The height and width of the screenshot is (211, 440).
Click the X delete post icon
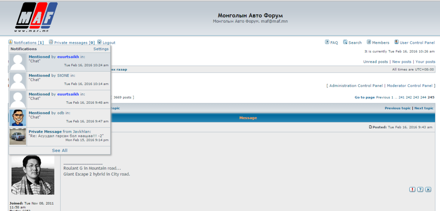point(428,190)
